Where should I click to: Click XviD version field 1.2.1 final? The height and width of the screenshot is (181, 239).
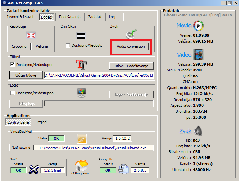[52, 170]
